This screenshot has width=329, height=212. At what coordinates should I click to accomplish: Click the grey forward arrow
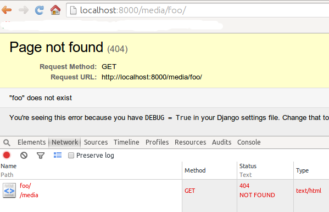24,10
